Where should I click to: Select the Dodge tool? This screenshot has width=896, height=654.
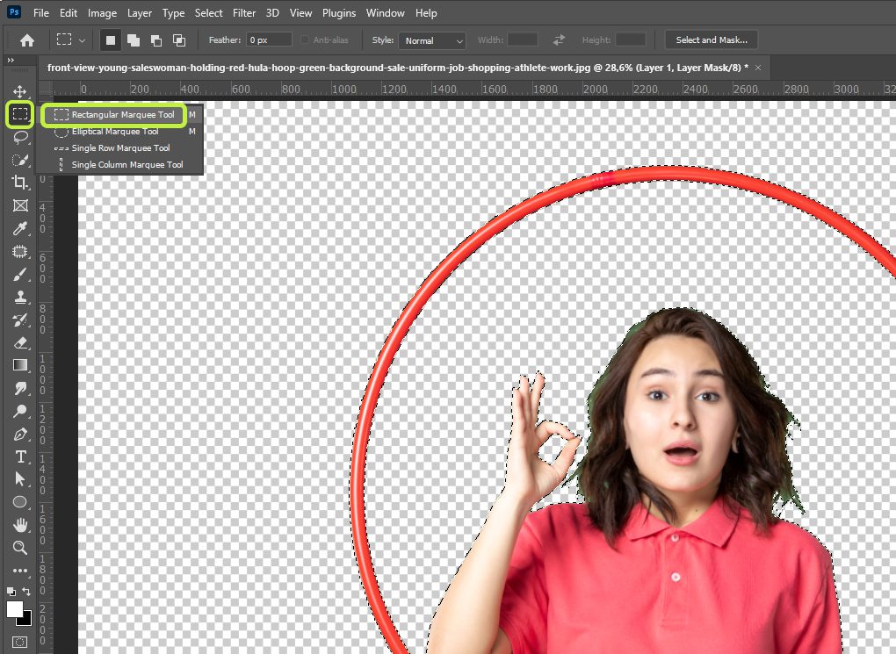tap(20, 411)
